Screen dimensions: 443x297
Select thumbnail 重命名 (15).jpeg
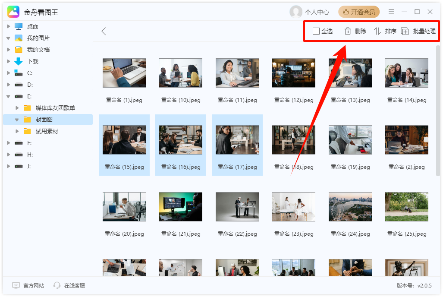pyautogui.click(x=124, y=140)
